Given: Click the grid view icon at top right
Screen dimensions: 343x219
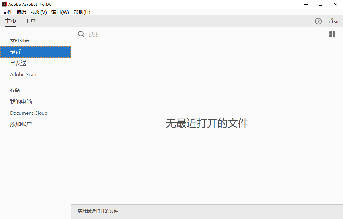Looking at the screenshot, I should (x=332, y=34).
